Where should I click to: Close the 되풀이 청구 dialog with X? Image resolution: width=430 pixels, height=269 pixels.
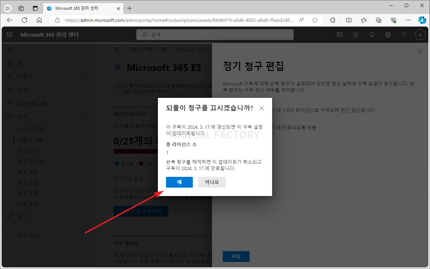coord(262,108)
